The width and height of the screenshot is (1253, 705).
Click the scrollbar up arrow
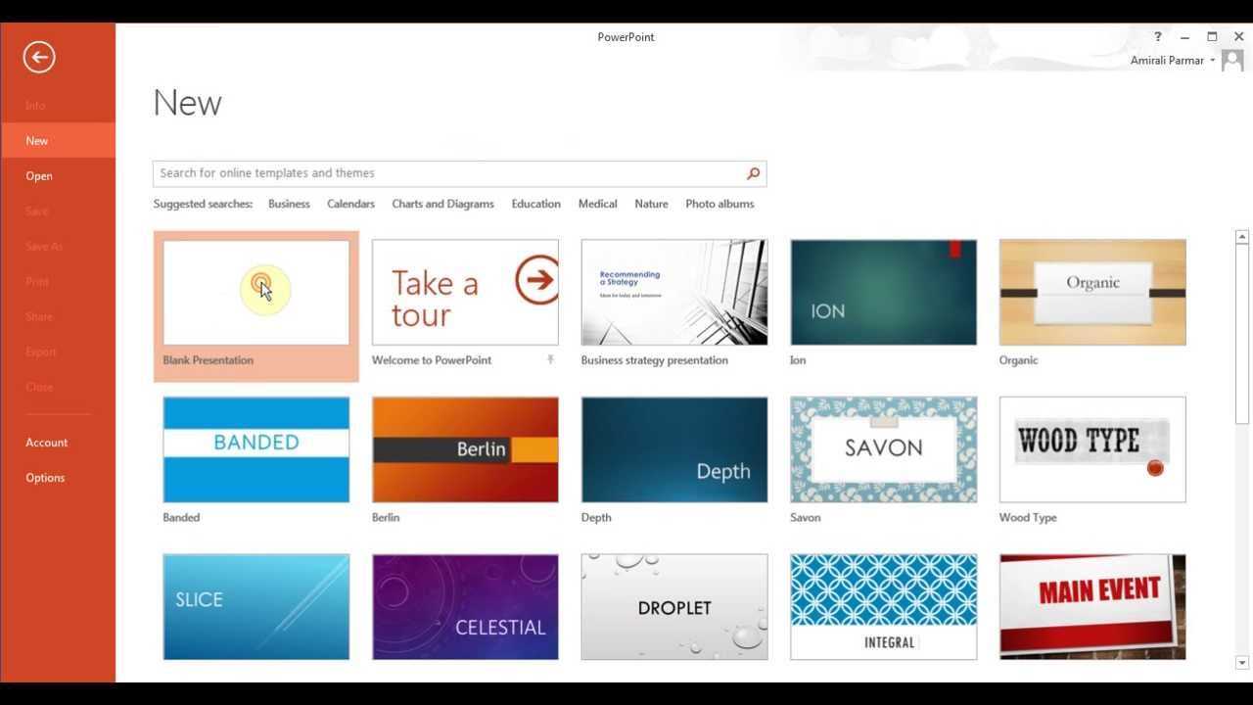click(1241, 237)
